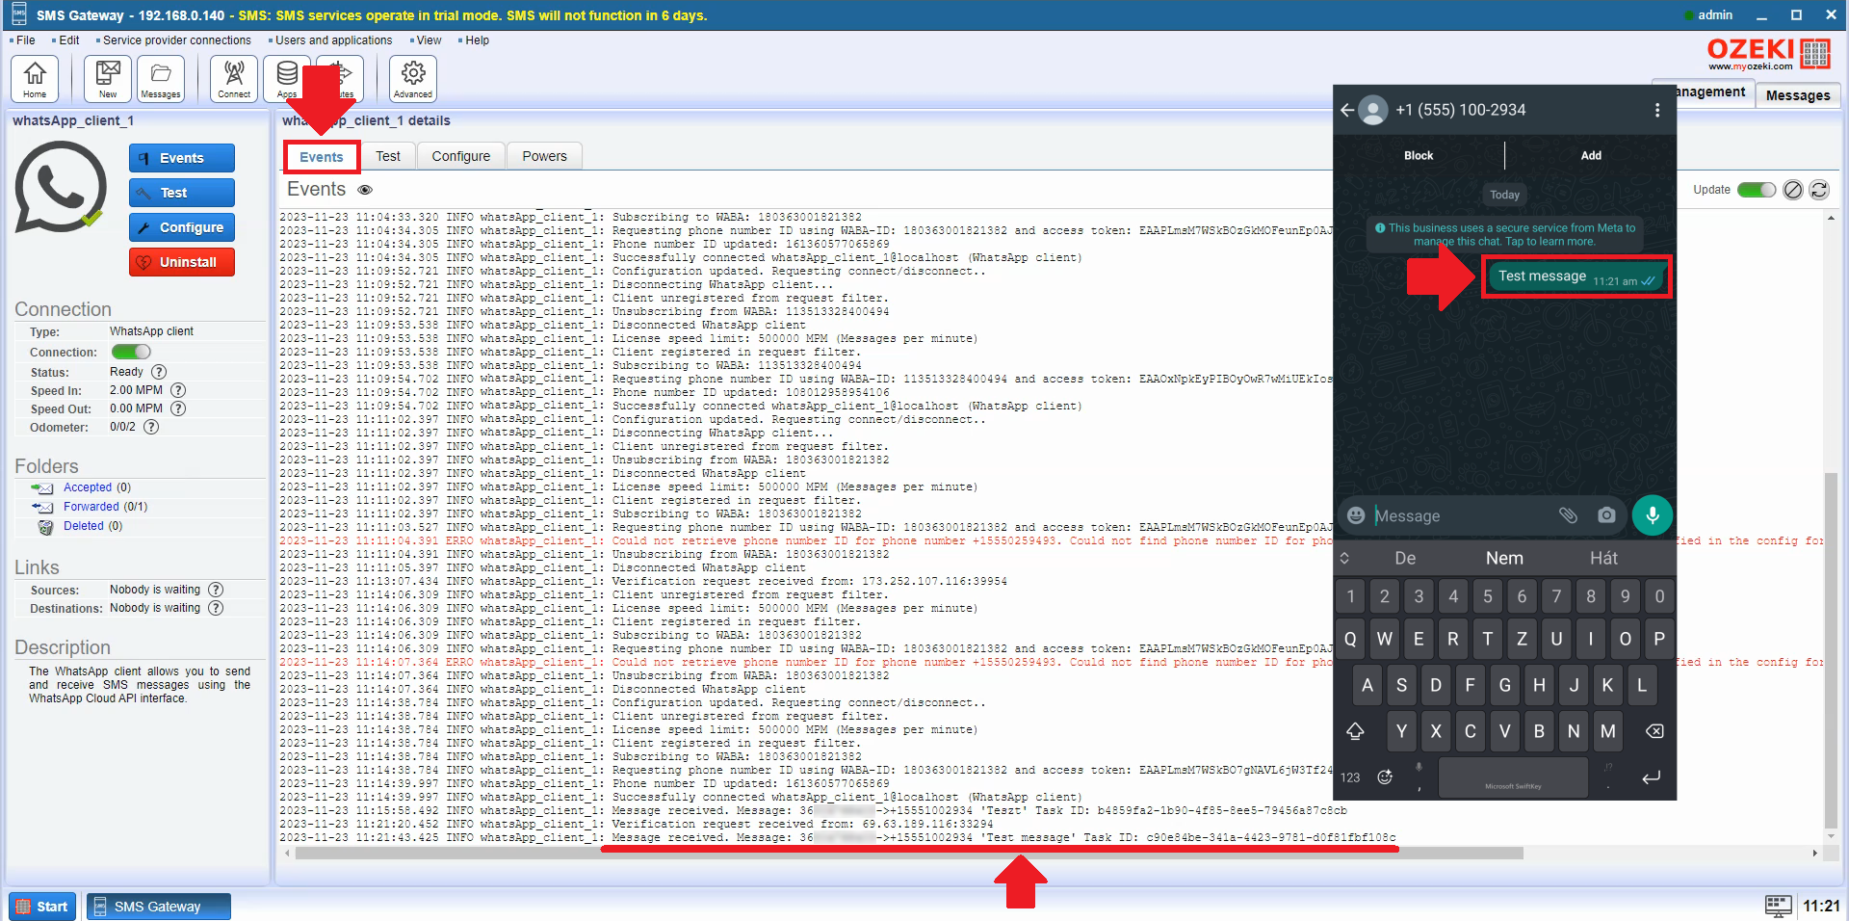Click the vertical scrollbar of events log
The width and height of the screenshot is (1849, 921).
click(x=1831, y=650)
